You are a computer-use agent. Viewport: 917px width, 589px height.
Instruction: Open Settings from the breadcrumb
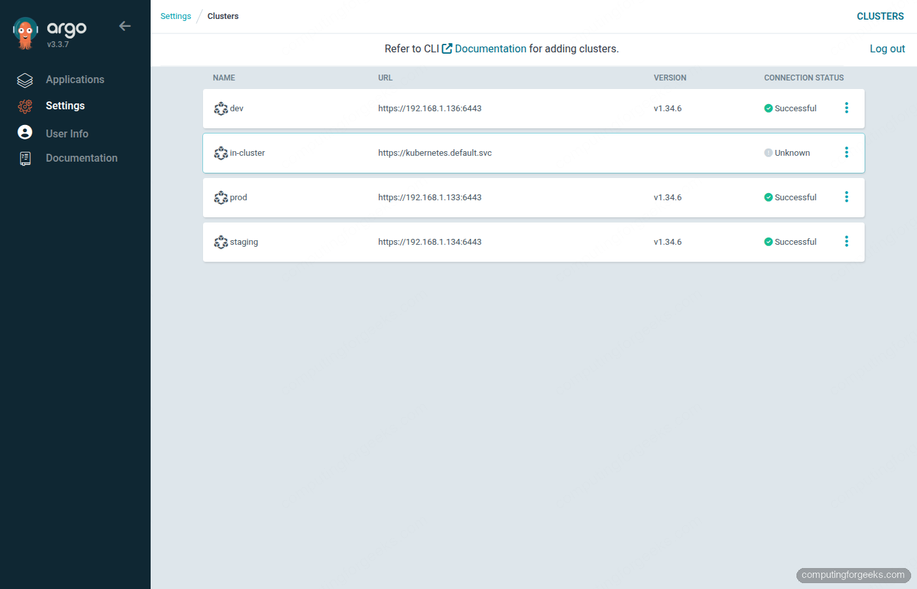point(176,16)
